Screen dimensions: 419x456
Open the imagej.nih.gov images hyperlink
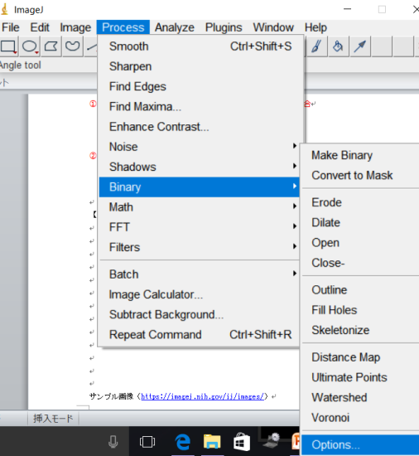[x=202, y=396]
